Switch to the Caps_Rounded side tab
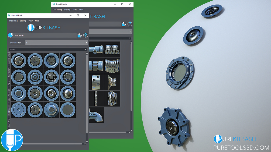This screenshot has height=152, width=271. pyautogui.click(x=9, y=59)
